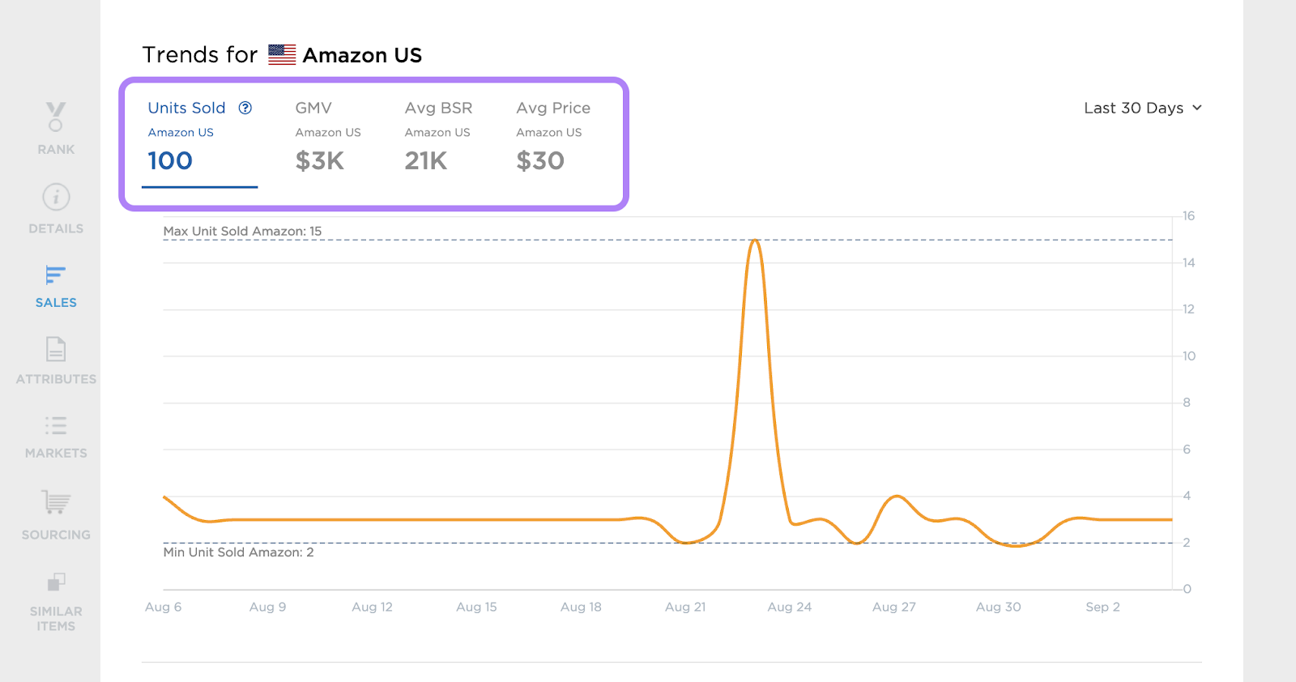Click the Min Unit Sold Amazon label
Screen dimensions: 1296x682
[238, 552]
